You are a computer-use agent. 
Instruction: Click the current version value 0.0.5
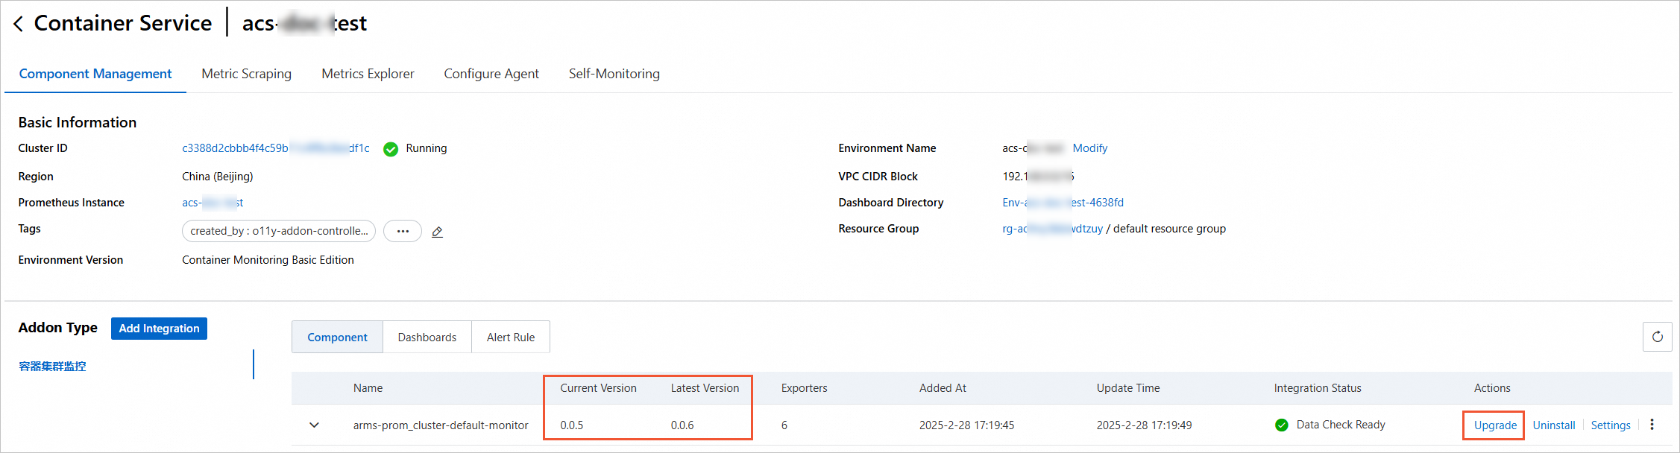point(572,425)
